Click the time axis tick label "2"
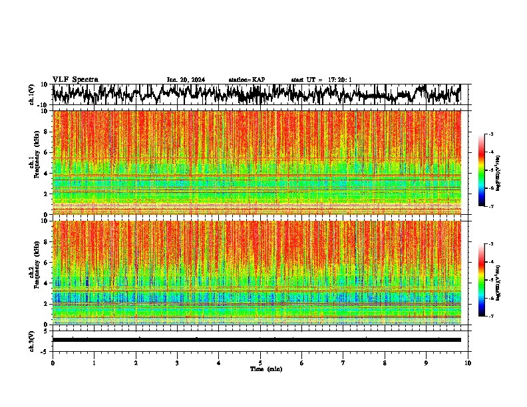 tap(136, 363)
